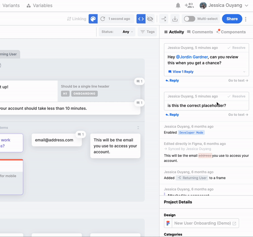Expand the reply thread chevron
The height and width of the screenshot is (237, 253).
[244, 72]
